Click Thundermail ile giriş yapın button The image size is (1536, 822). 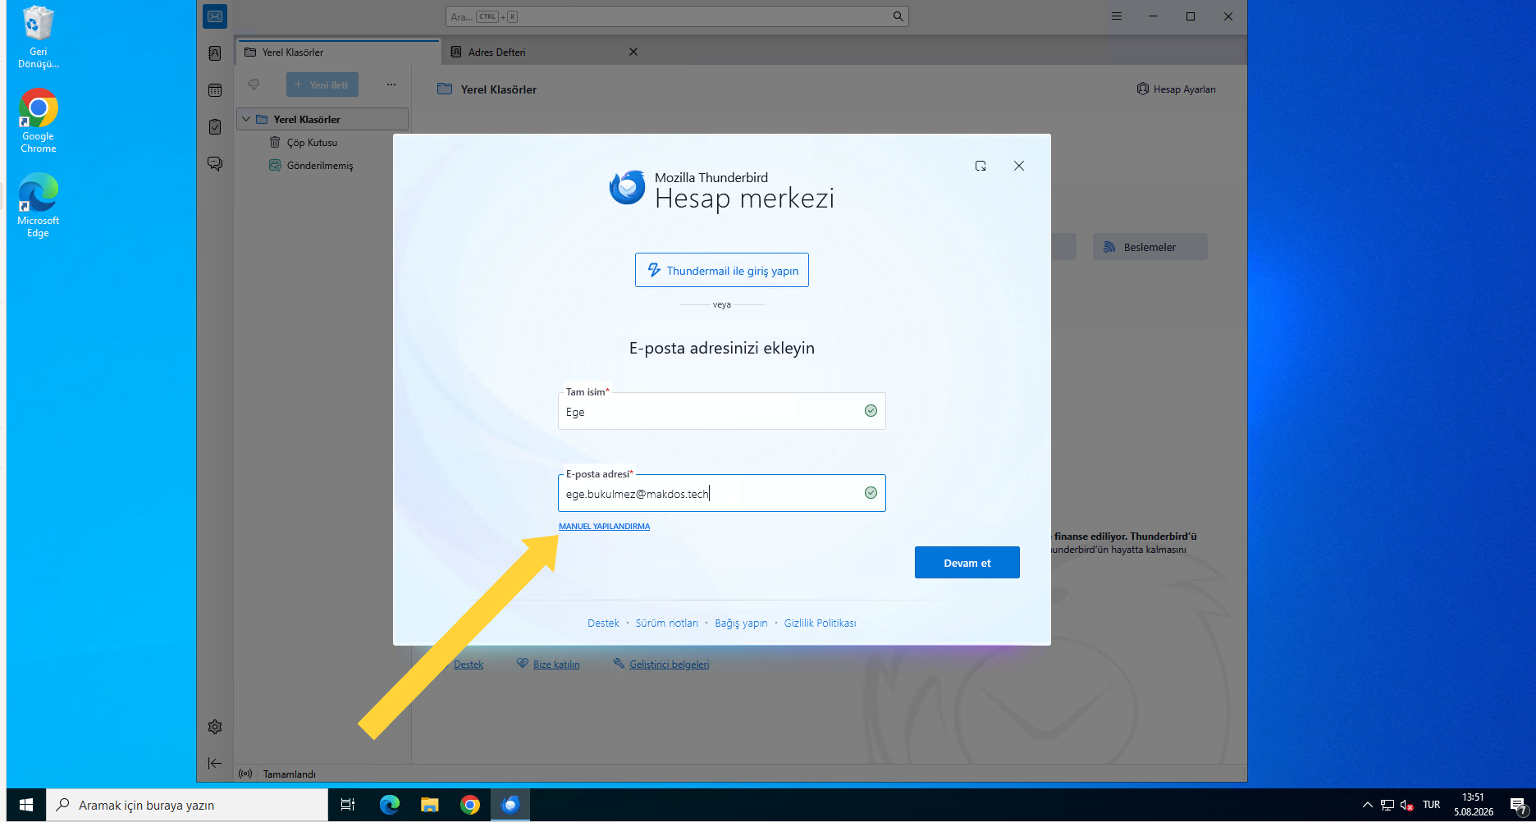pyautogui.click(x=722, y=270)
